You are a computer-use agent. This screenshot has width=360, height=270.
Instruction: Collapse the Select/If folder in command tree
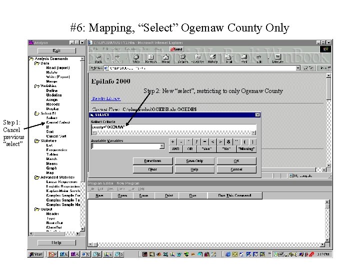(x=36, y=113)
